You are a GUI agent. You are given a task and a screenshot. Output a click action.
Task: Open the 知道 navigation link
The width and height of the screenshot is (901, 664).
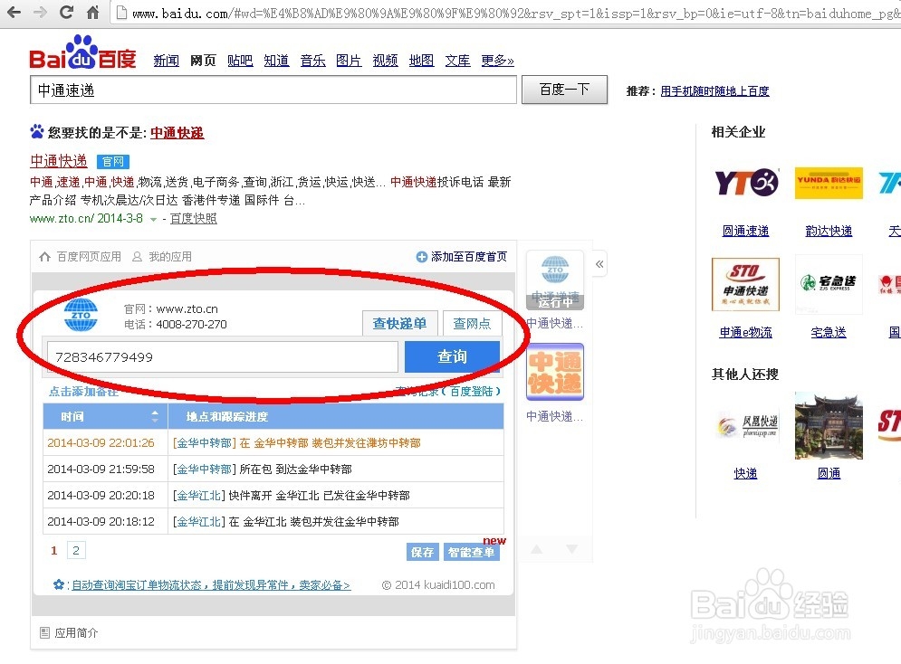click(x=276, y=61)
